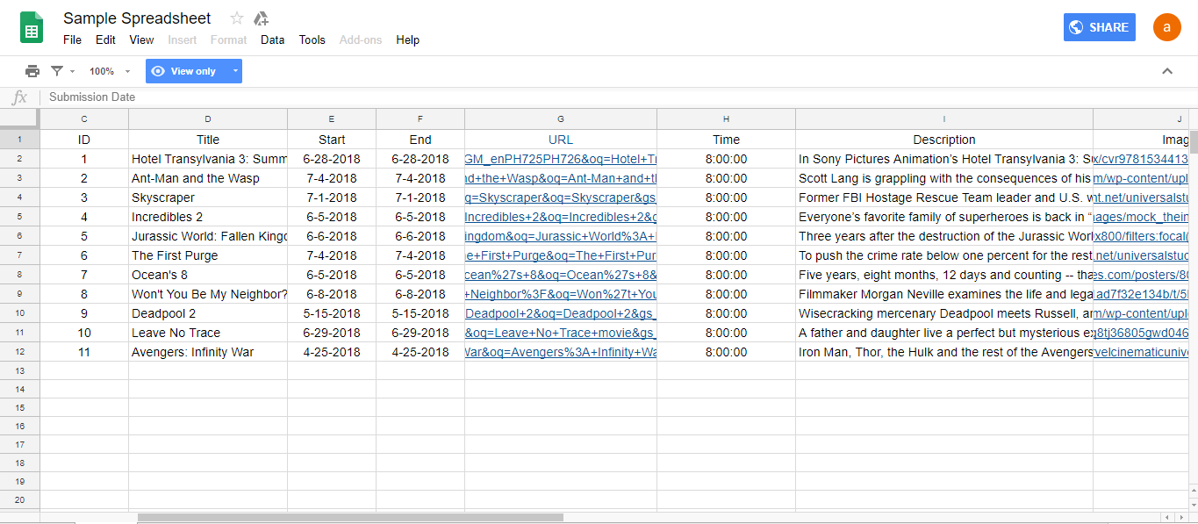Click the Add to Drive icon
Image resolution: width=1198 pixels, height=524 pixels.
pyautogui.click(x=261, y=18)
